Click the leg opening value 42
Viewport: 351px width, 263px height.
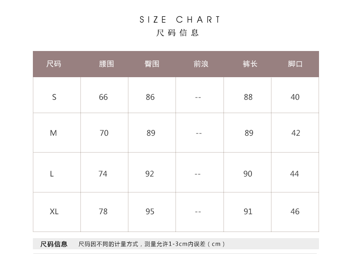(x=296, y=133)
